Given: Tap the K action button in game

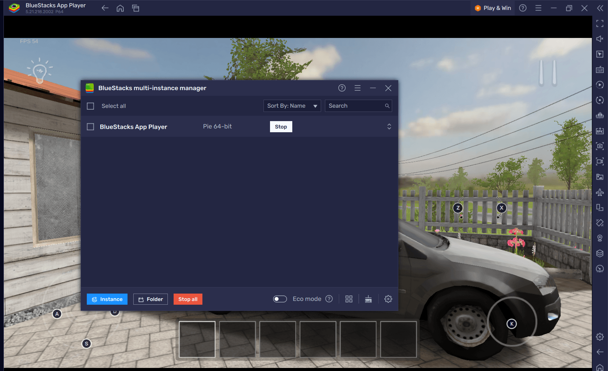Looking at the screenshot, I should [512, 324].
